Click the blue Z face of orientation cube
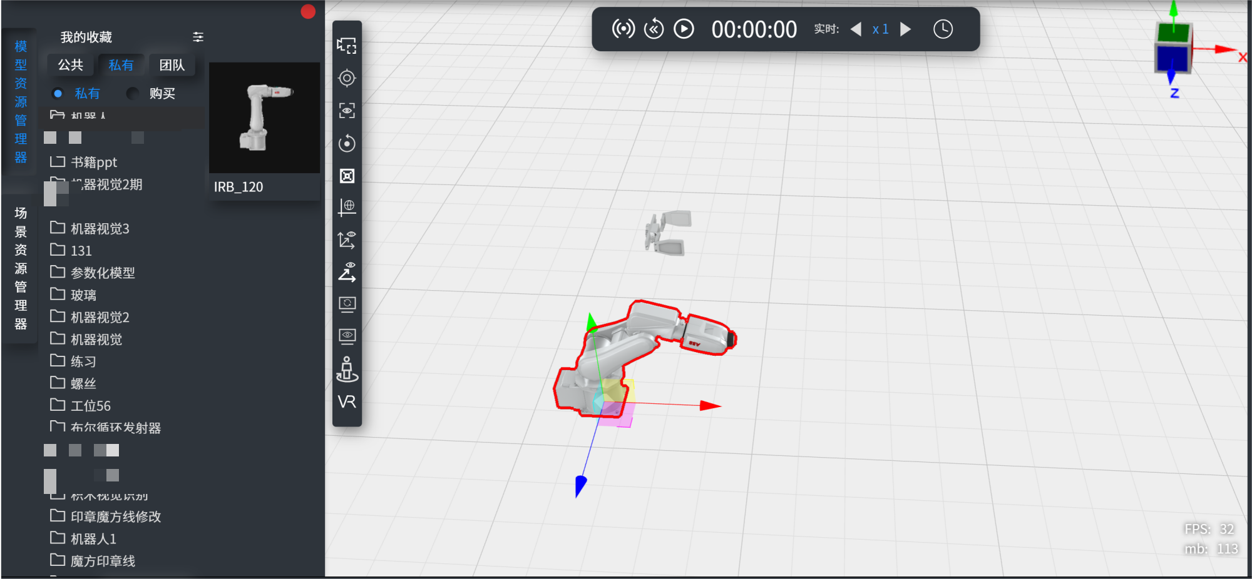Screen dimensions: 1252x579 [x=1171, y=59]
